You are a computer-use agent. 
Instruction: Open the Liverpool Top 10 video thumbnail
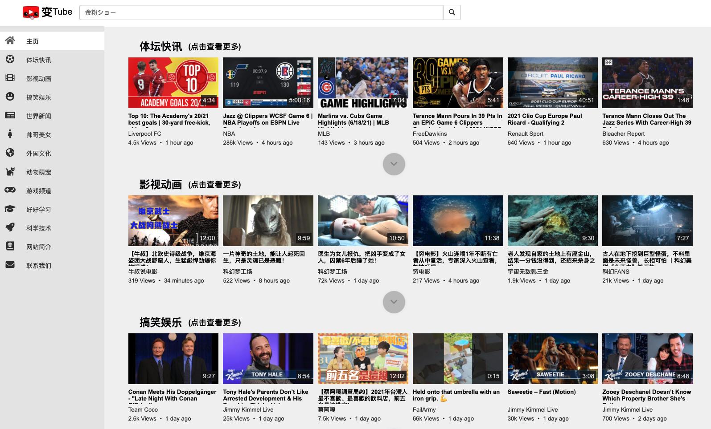pyautogui.click(x=173, y=83)
